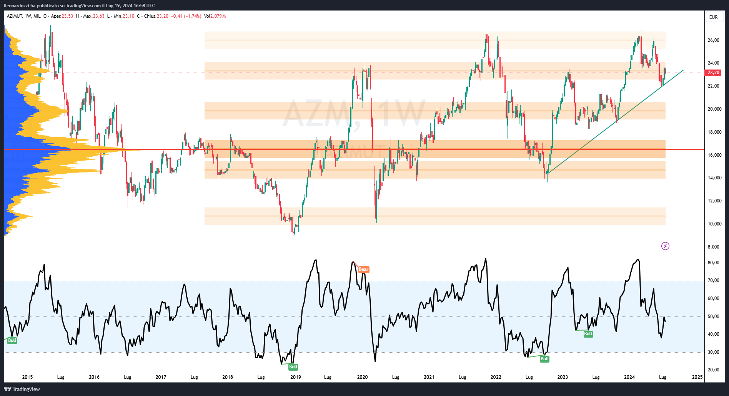The height and width of the screenshot is (396, 729).
Task: Click the Vol 2,079M volume value
Action: (215, 16)
